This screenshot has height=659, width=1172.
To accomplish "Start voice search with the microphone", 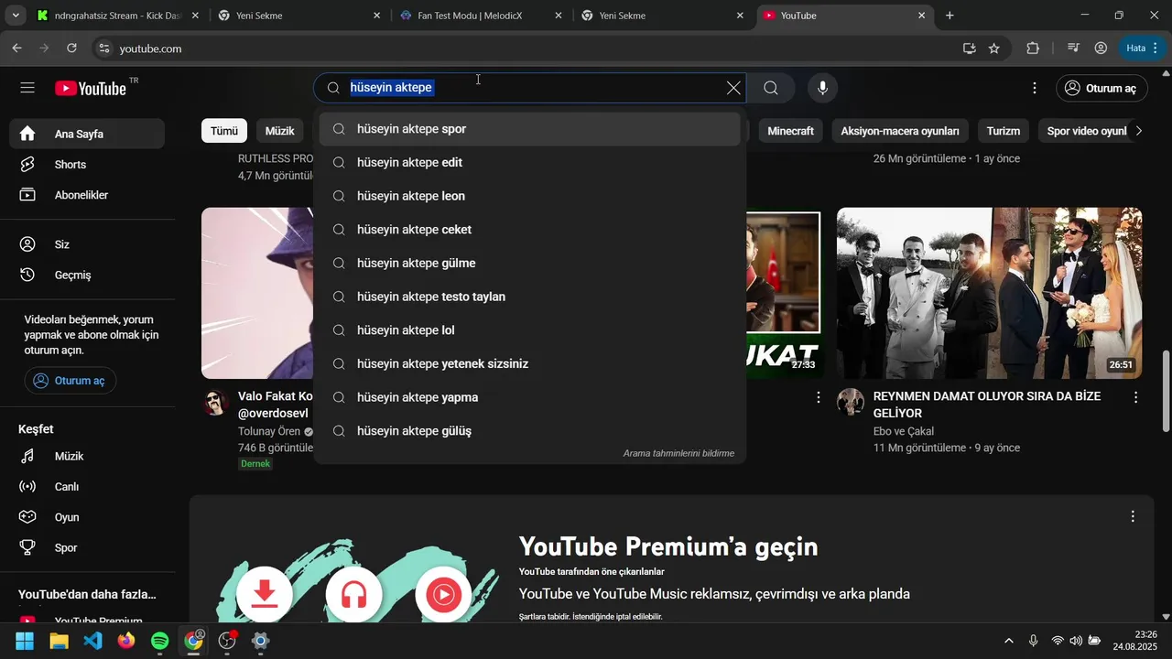I will point(822,88).
